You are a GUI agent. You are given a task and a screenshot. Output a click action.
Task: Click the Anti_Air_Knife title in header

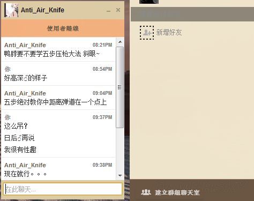tap(42, 10)
